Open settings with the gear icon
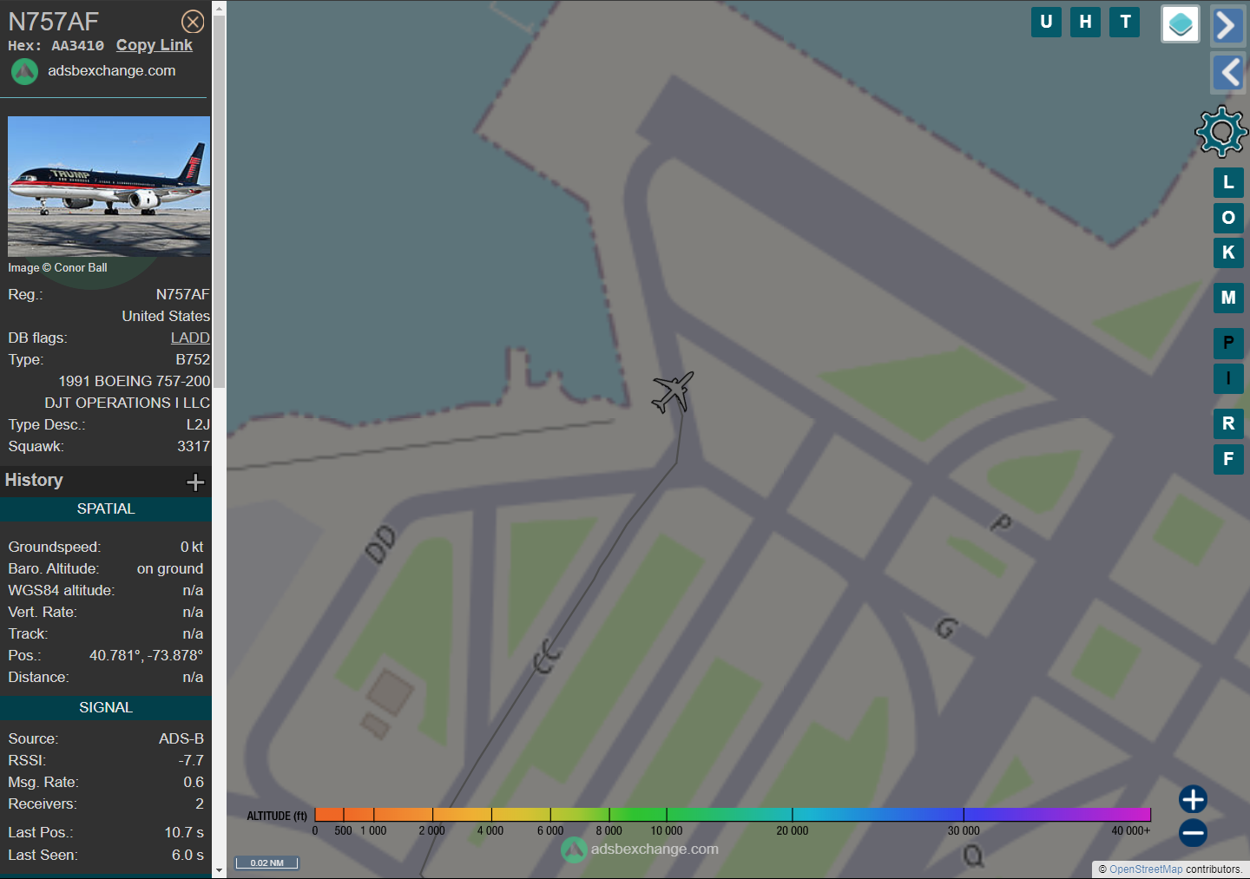 click(1221, 132)
